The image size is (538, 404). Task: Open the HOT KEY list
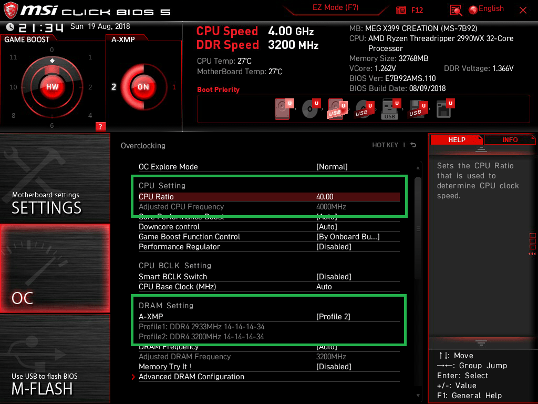(x=385, y=145)
